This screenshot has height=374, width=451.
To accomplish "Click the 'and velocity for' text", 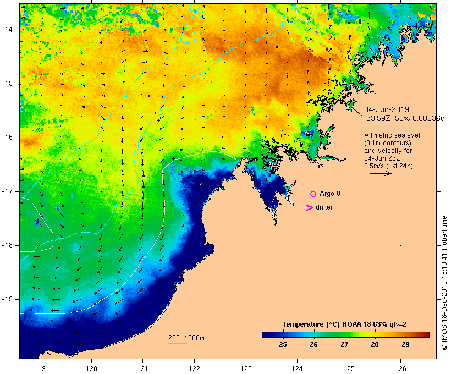I will [388, 151].
